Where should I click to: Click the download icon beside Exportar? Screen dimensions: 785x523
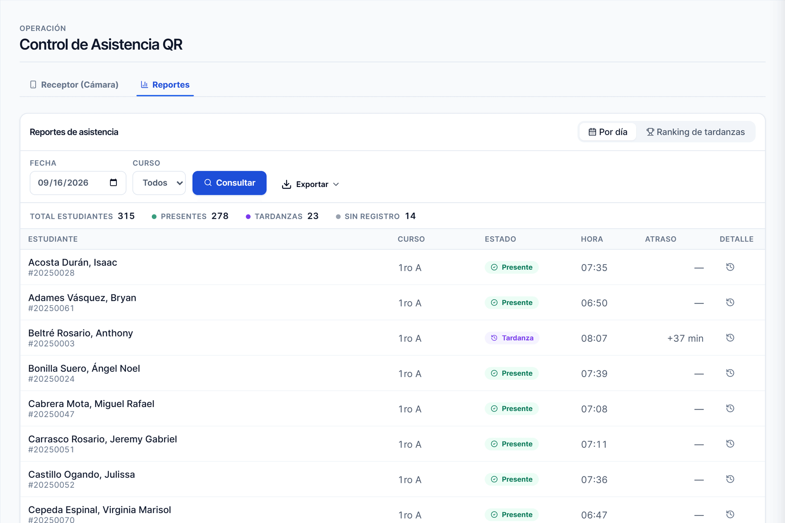(x=287, y=184)
